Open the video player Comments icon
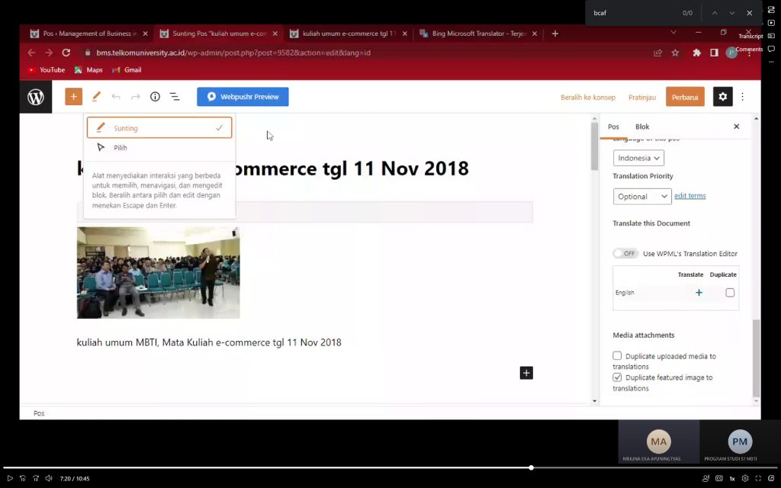Image resolution: width=781 pixels, height=488 pixels. coord(771,49)
